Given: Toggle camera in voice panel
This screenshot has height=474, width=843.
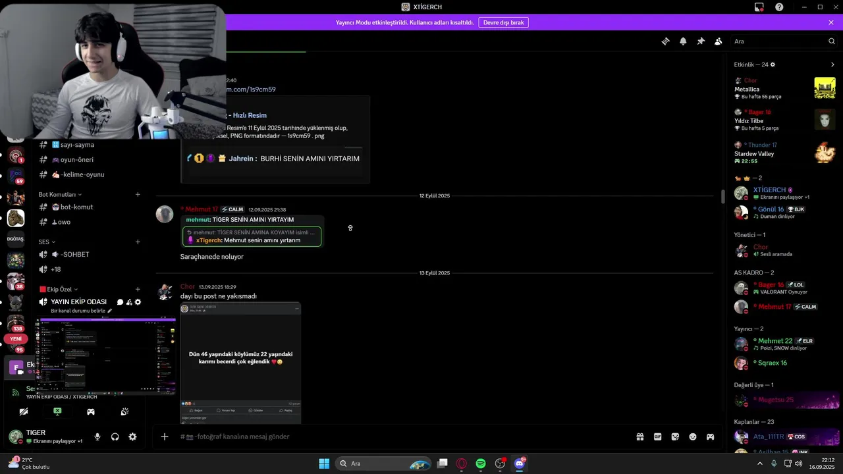Looking at the screenshot, I should click(x=24, y=411).
